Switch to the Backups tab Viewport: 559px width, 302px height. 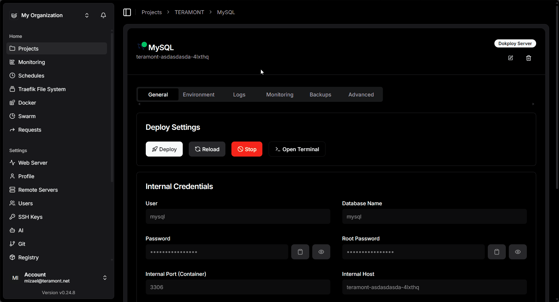[320, 94]
